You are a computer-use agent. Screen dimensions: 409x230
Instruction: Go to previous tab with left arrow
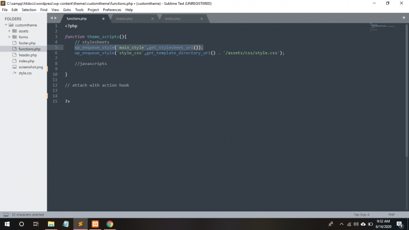point(51,18)
